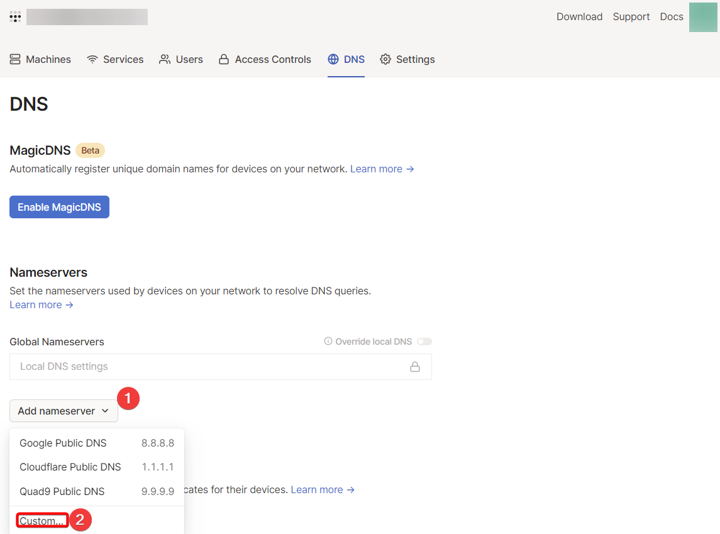Click the DNS globe icon
Image resolution: width=720 pixels, height=534 pixels.
point(333,59)
